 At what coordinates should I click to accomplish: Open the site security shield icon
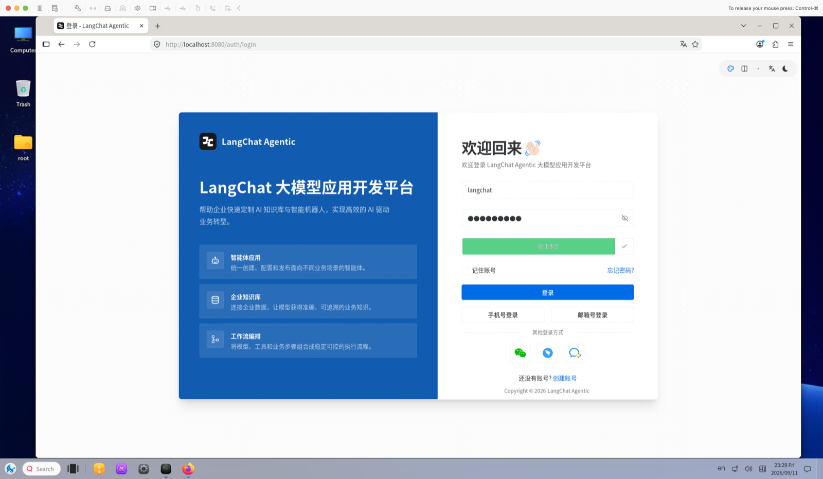point(157,44)
